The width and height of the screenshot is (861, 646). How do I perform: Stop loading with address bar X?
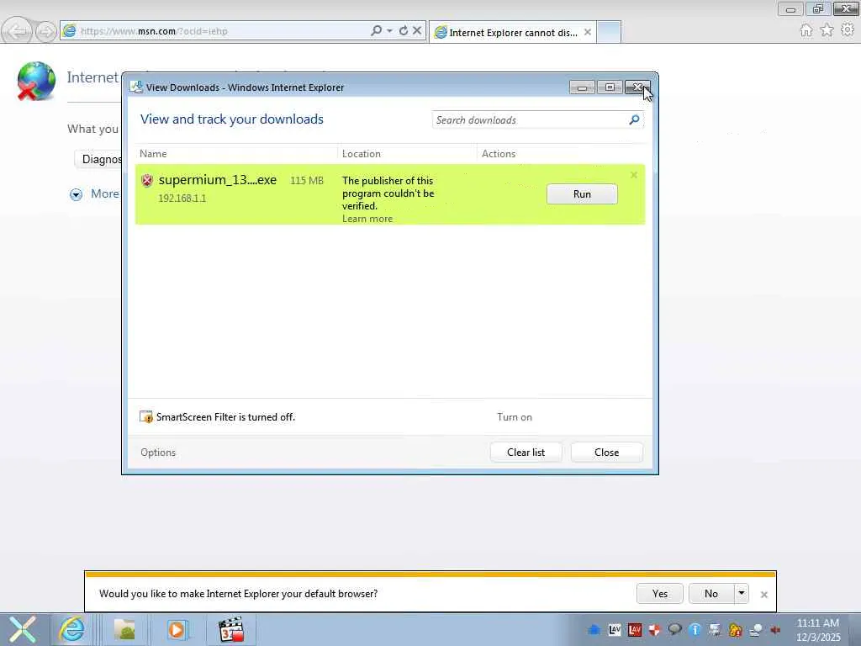click(417, 31)
